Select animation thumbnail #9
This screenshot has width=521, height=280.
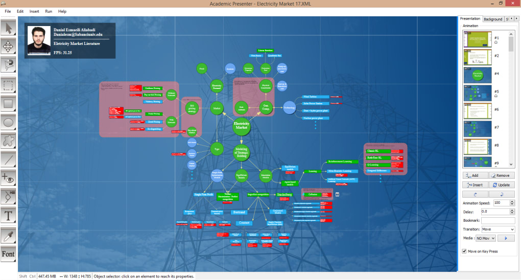478,161
